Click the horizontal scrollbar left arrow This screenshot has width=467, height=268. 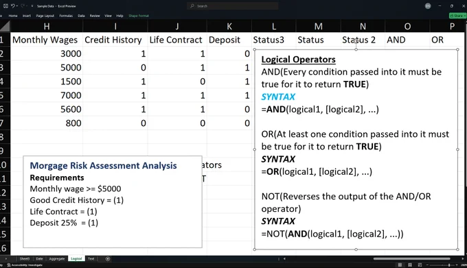pyautogui.click(x=284, y=259)
